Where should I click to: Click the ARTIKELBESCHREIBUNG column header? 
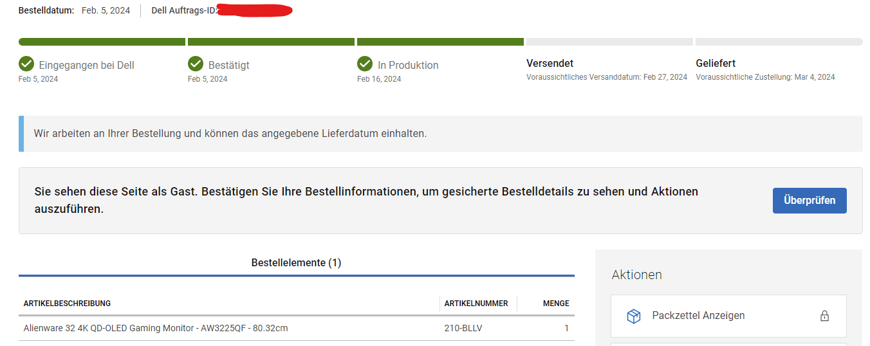pos(67,304)
